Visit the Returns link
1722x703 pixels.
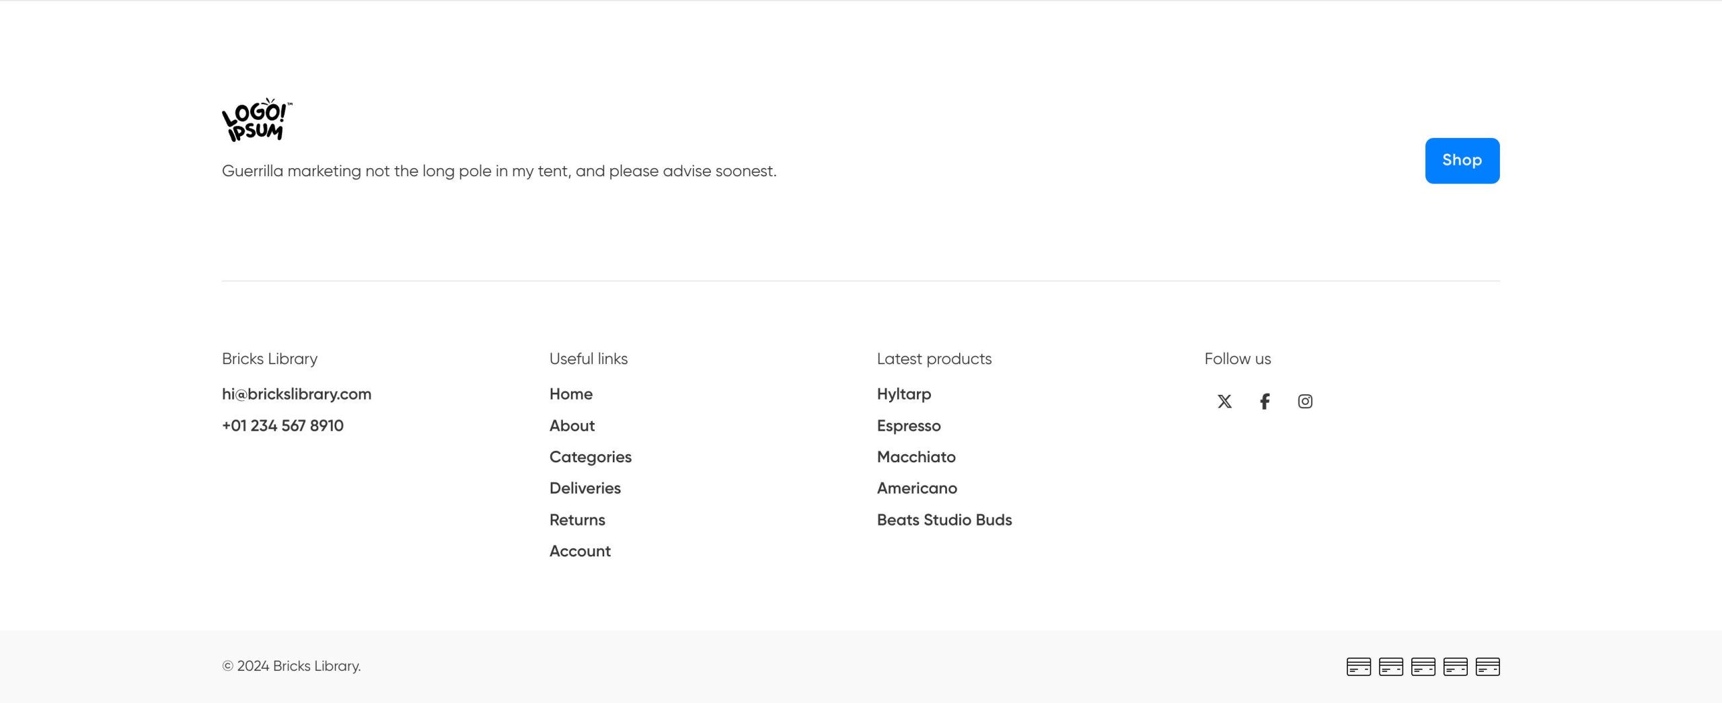pyautogui.click(x=577, y=520)
